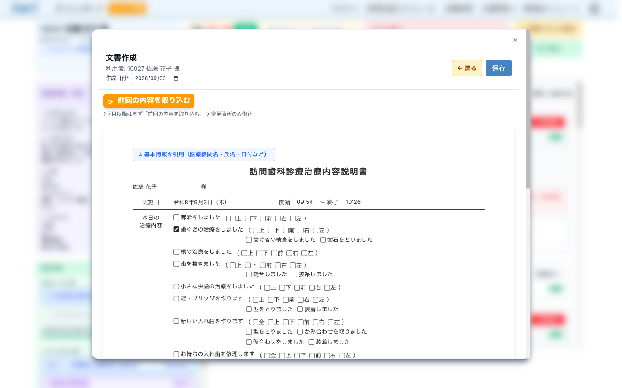This screenshot has height=388, width=622.
Task: Check 装着しました under 冠・ブリッジ
Action: pyautogui.click(x=300, y=309)
